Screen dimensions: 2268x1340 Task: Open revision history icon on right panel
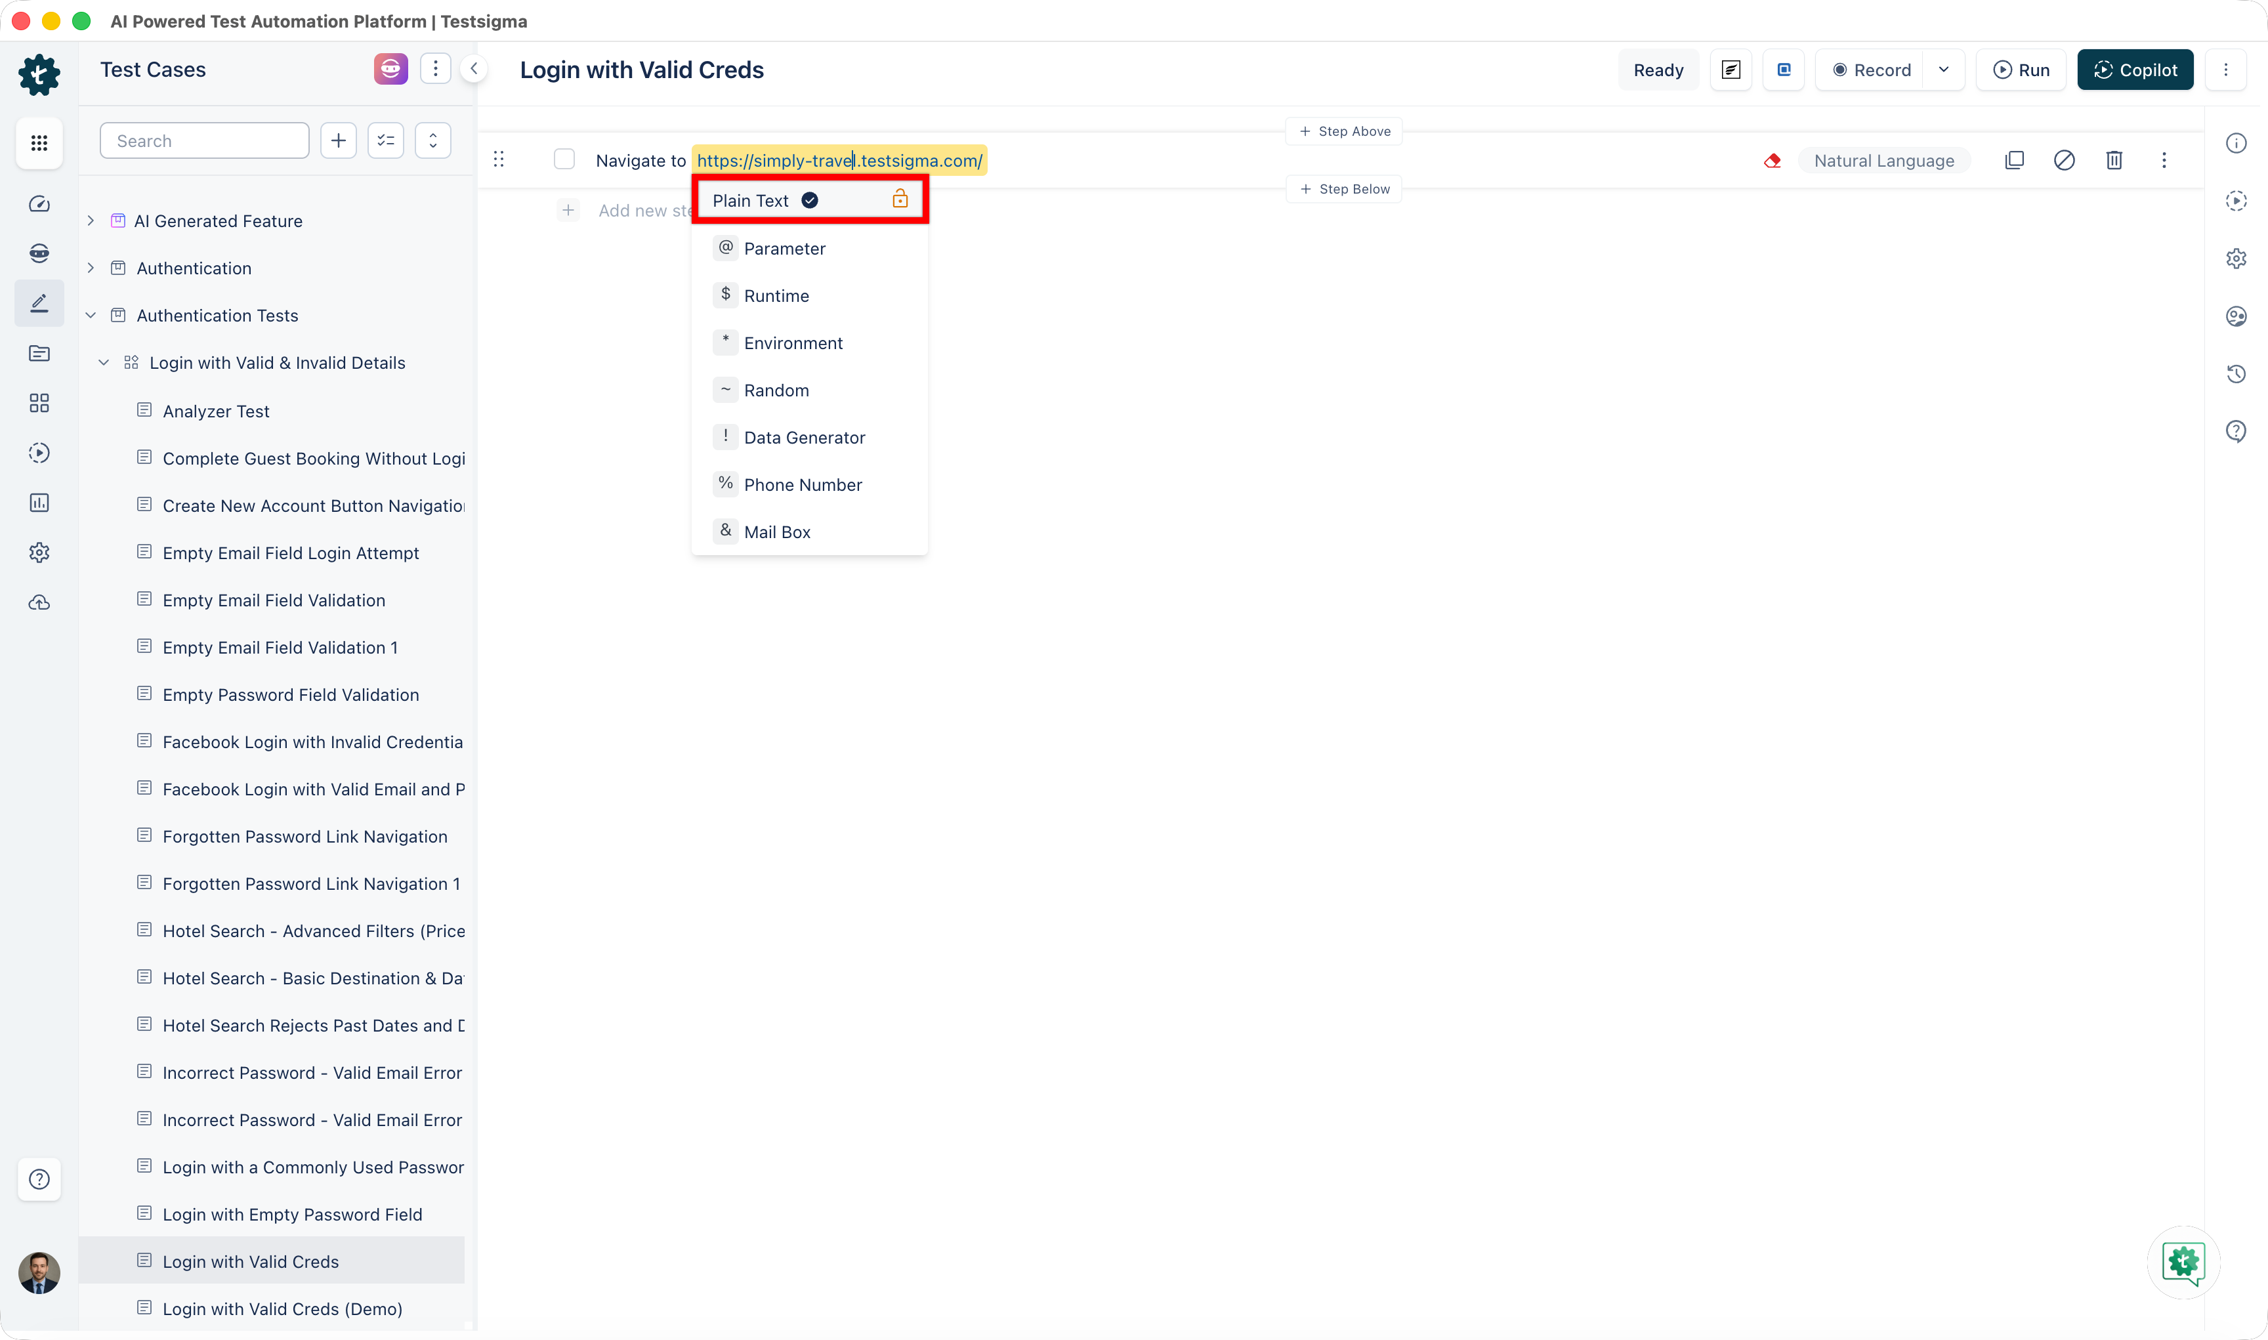coord(2237,374)
